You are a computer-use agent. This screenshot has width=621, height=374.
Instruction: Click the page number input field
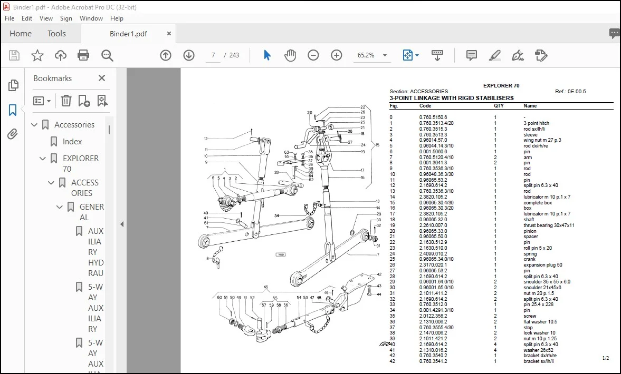[213, 55]
